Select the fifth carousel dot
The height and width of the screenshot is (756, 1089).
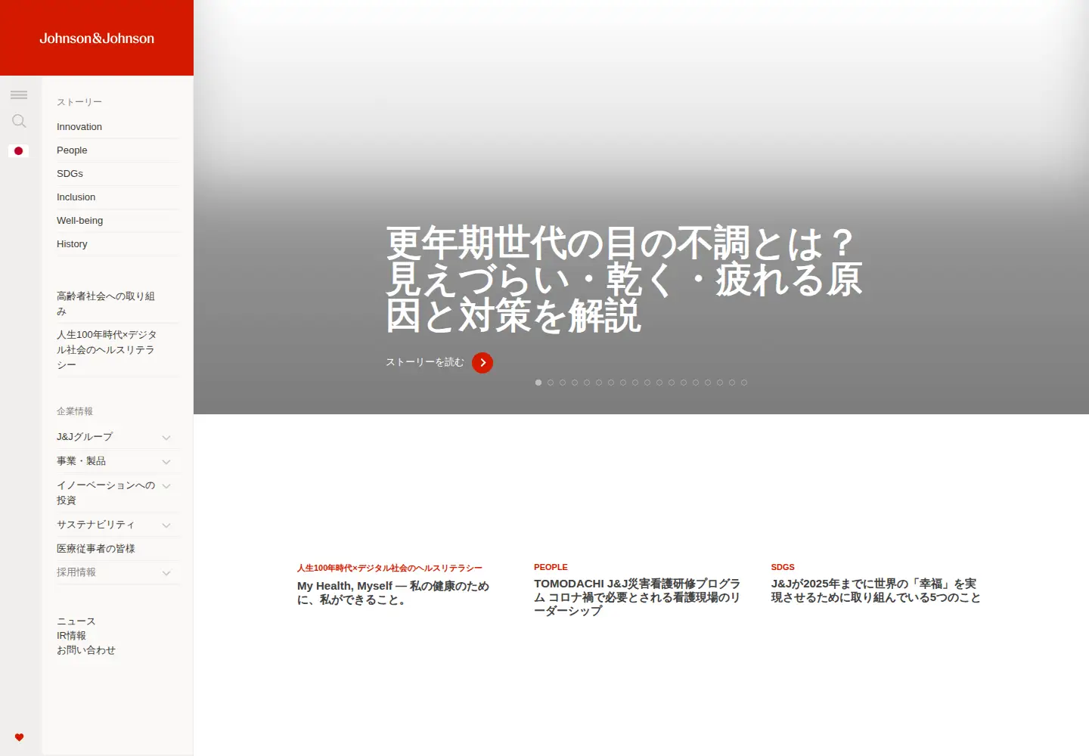(587, 383)
